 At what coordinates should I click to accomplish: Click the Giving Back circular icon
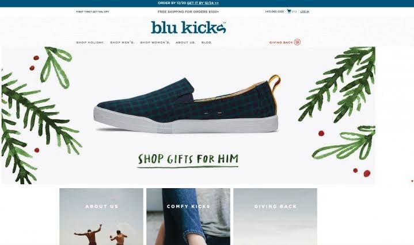pos(297,42)
